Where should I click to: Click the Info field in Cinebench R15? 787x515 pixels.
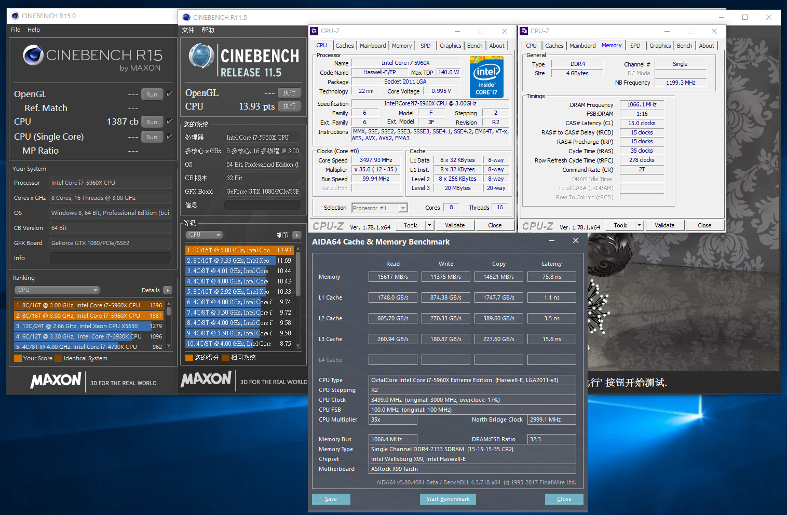110,258
